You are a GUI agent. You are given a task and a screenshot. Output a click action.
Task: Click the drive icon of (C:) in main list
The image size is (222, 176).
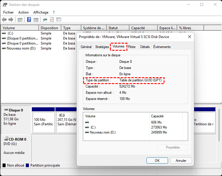coord(4,33)
